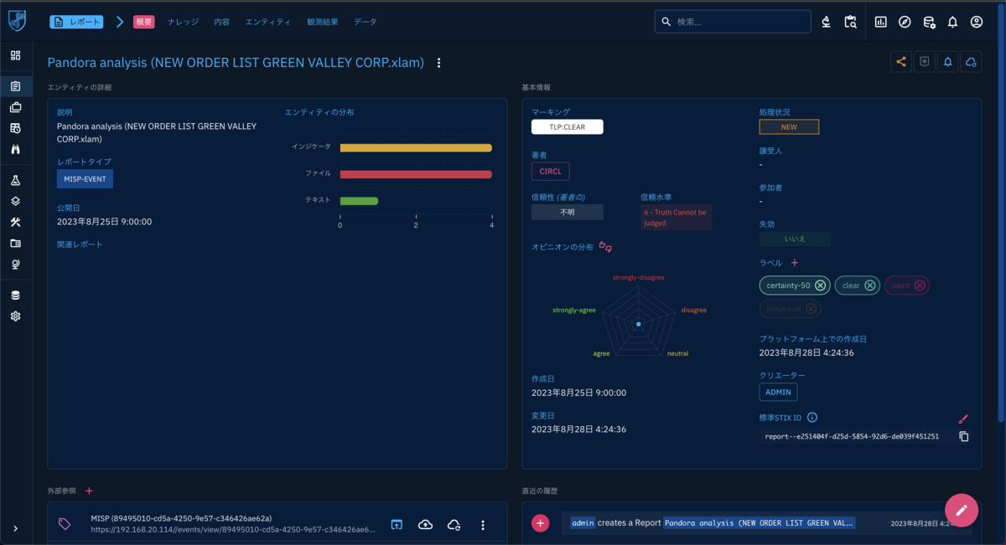Click the pink edit icon above STIX ID
This screenshot has width=1006, height=545.
[x=963, y=419]
